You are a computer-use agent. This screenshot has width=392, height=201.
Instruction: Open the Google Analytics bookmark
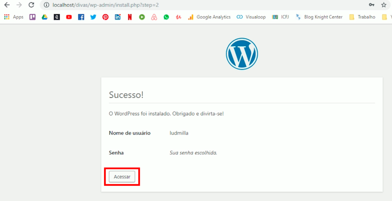(x=209, y=17)
